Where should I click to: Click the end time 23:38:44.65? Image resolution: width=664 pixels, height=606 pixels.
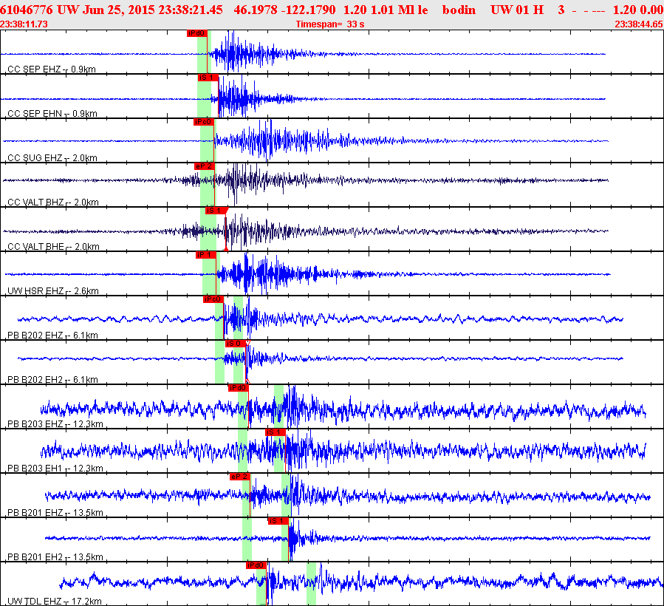pos(638,24)
